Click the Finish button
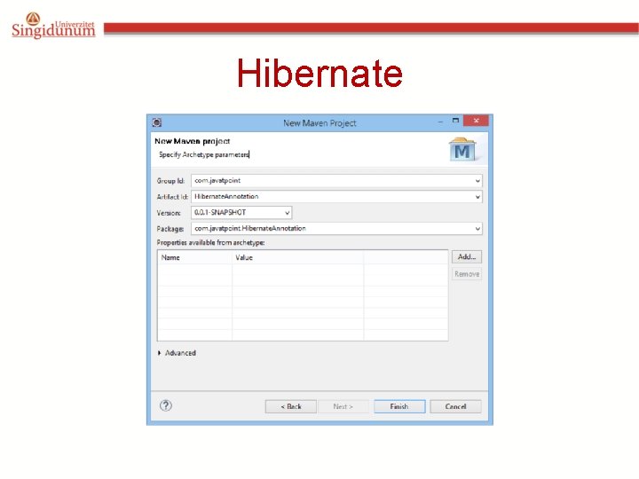 point(399,406)
